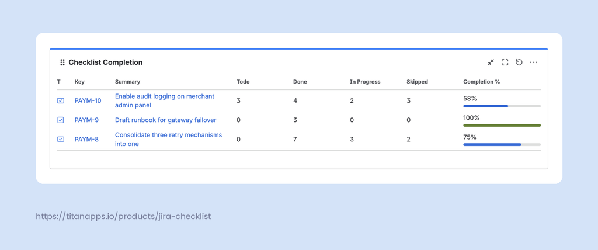Open issue key PAYM-10
This screenshot has width=598, height=250.
88,101
